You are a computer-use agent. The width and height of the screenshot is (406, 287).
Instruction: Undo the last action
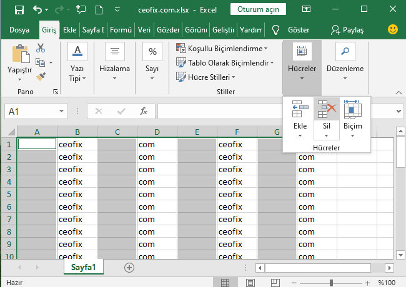coord(37,10)
